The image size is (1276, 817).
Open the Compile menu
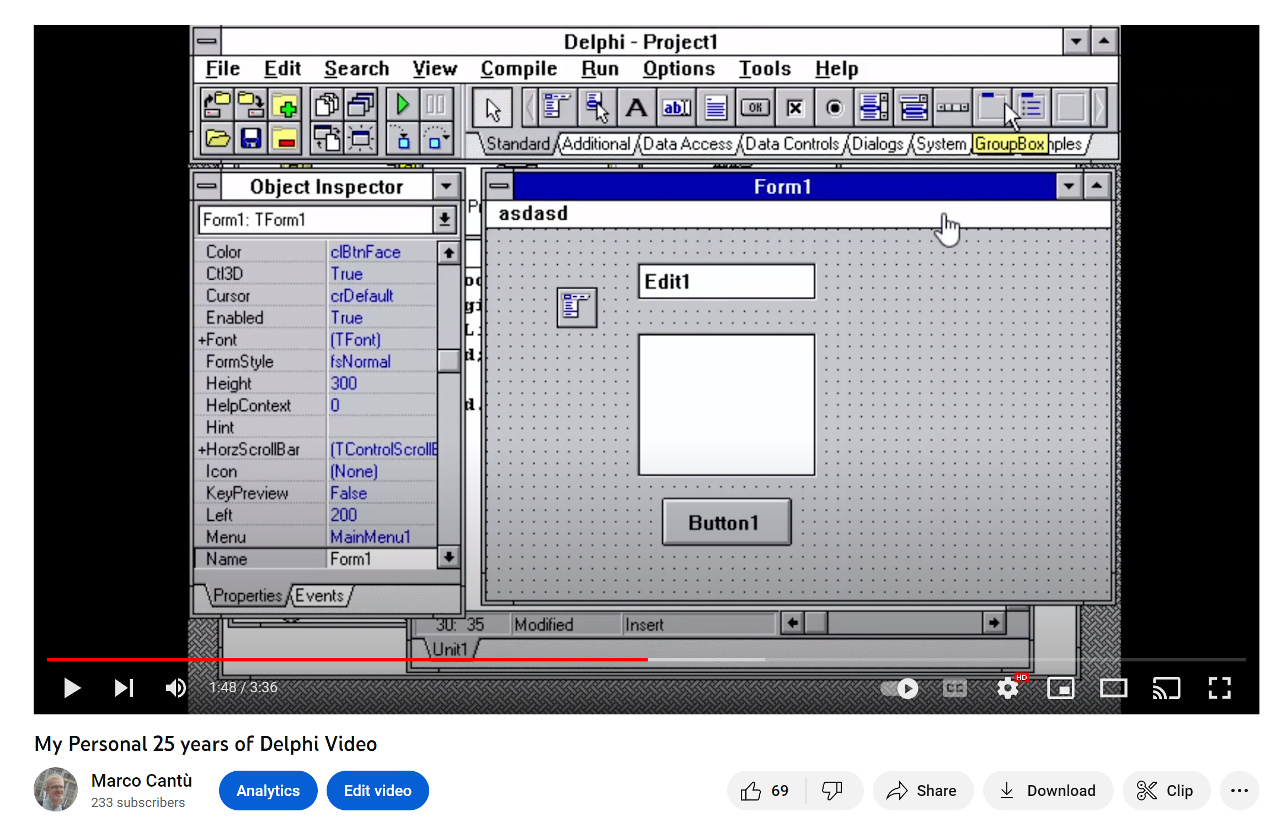[x=519, y=69]
